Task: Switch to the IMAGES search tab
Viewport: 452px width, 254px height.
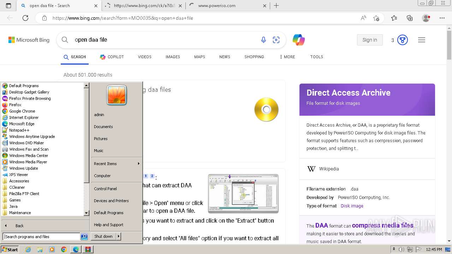Action: point(173,57)
